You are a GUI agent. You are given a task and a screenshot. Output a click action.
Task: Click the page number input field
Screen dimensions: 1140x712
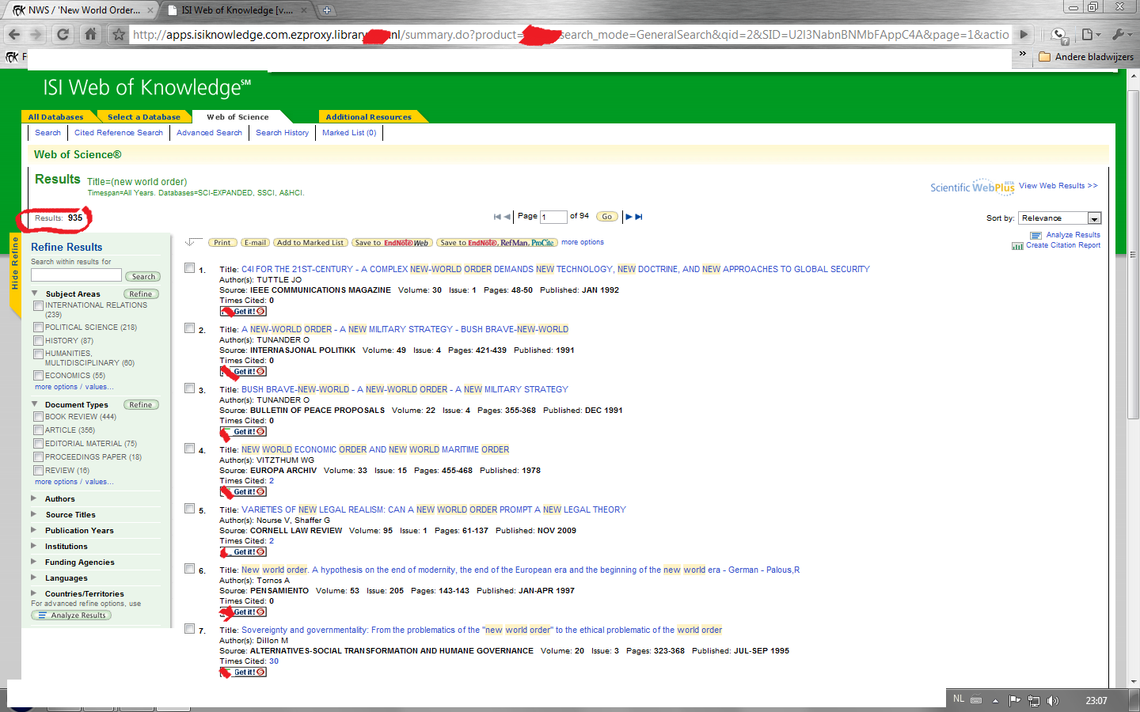(553, 217)
